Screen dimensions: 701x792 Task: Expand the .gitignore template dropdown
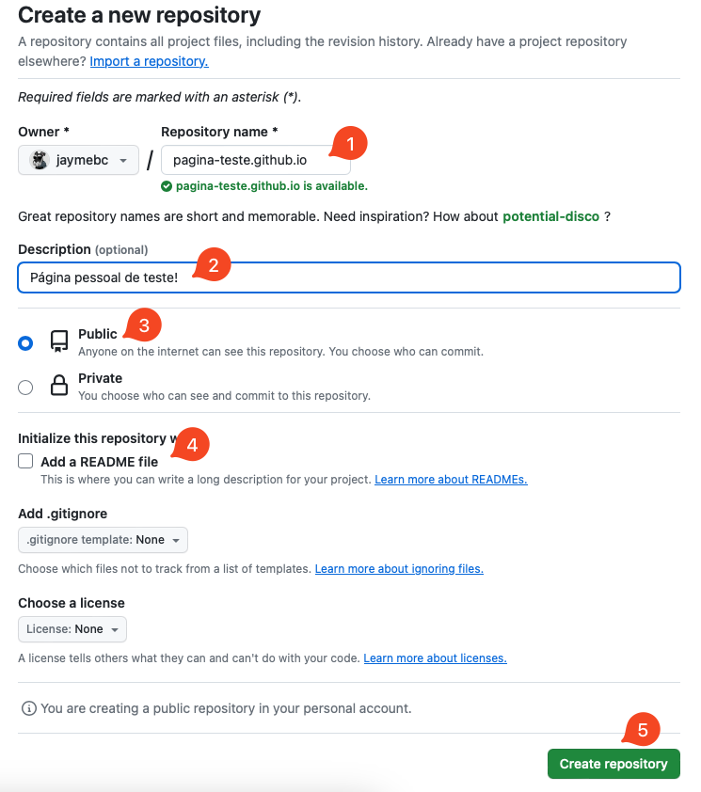coord(104,540)
